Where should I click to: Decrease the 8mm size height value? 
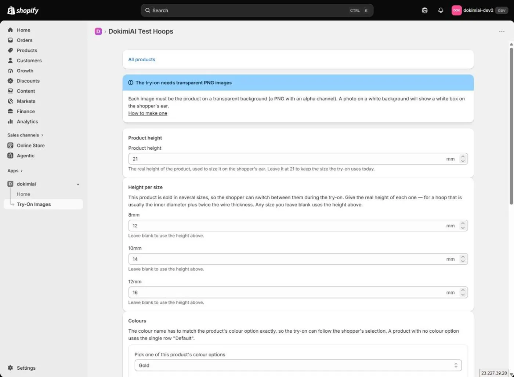click(463, 228)
